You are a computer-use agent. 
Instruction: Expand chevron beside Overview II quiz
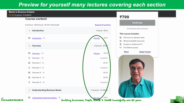pos(43,68)
